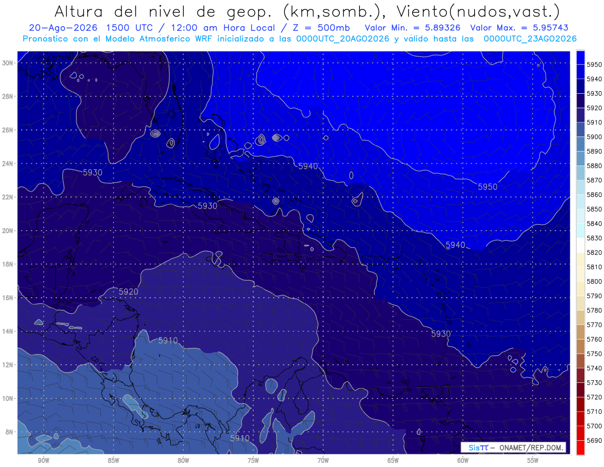
Task: Click colorbar swatch between 5720 and 5730
Action: [580, 390]
